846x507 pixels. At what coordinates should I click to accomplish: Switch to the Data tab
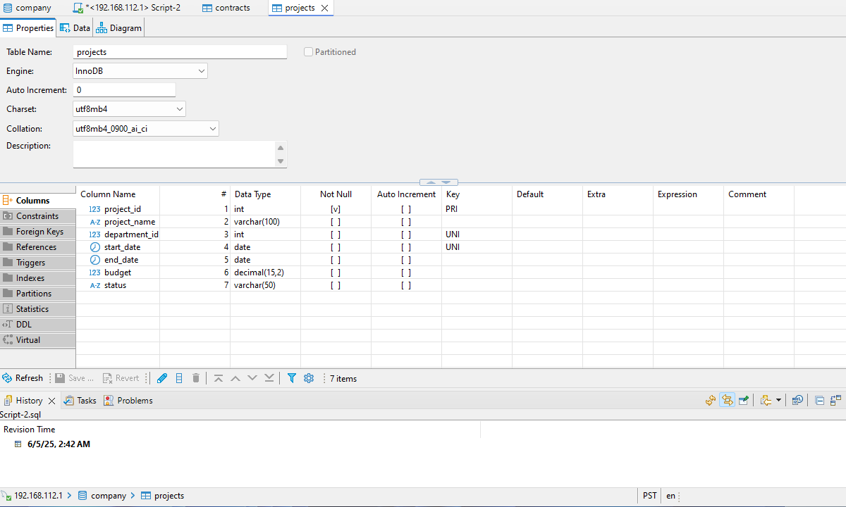[75, 28]
